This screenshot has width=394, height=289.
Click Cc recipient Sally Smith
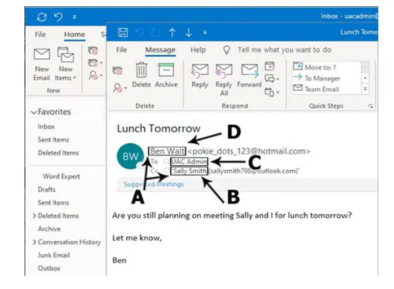189,171
